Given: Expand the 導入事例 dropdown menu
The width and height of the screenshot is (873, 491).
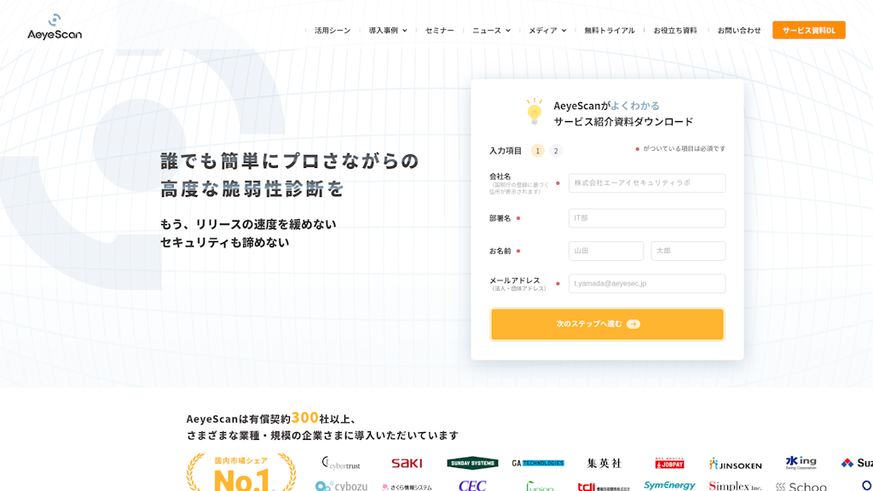Looking at the screenshot, I should (383, 29).
